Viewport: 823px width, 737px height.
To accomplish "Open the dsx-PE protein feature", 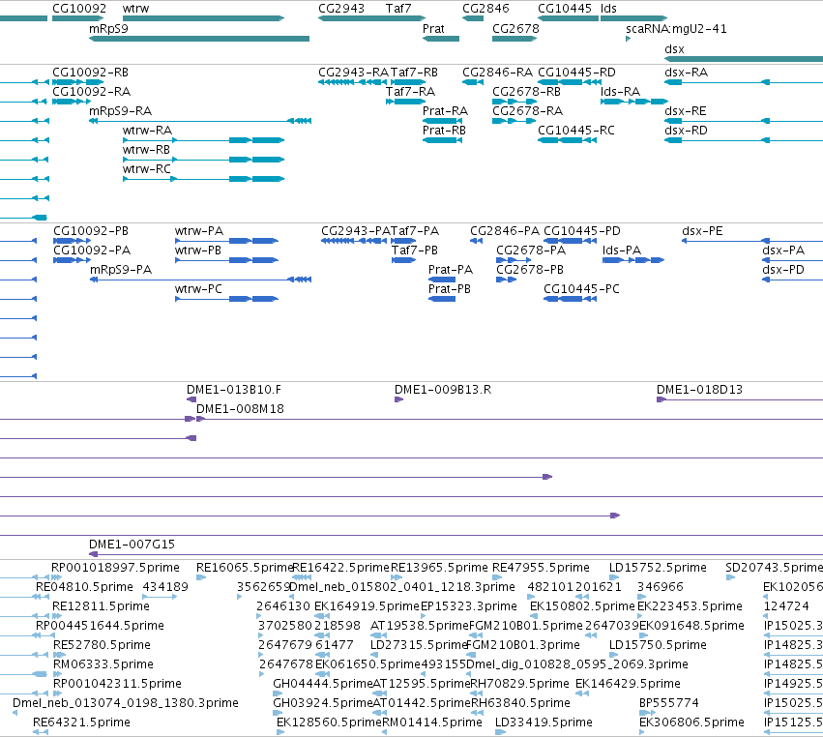I will coord(752,241).
